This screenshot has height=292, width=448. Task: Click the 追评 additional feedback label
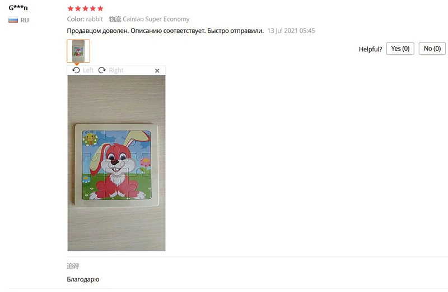[x=73, y=266]
